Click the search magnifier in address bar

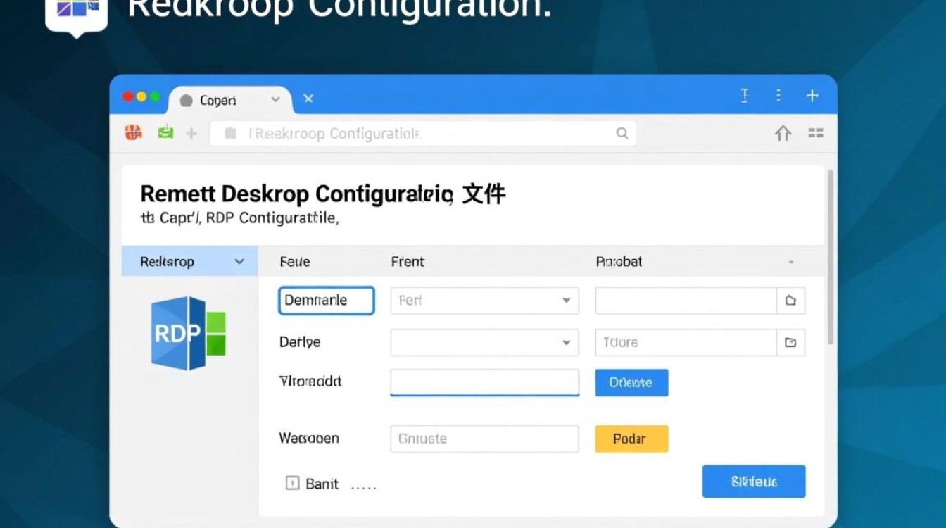point(622,133)
